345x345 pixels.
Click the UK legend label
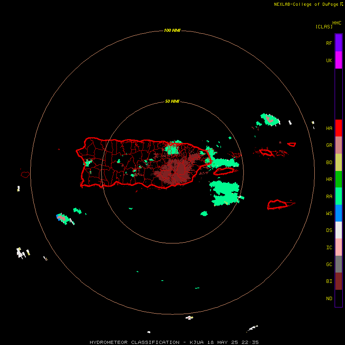[x=329, y=60]
